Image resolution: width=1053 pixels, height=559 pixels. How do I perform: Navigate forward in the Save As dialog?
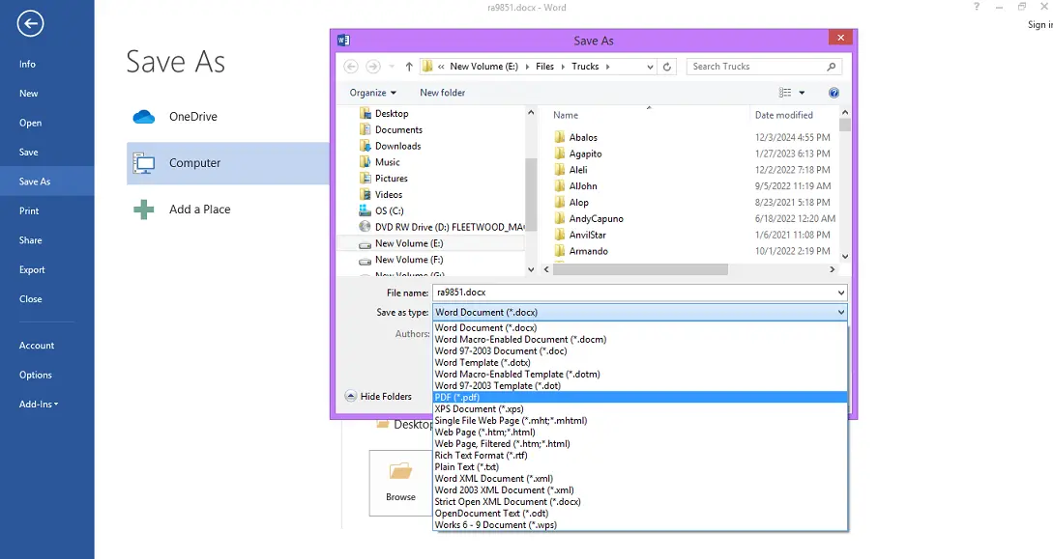[372, 67]
